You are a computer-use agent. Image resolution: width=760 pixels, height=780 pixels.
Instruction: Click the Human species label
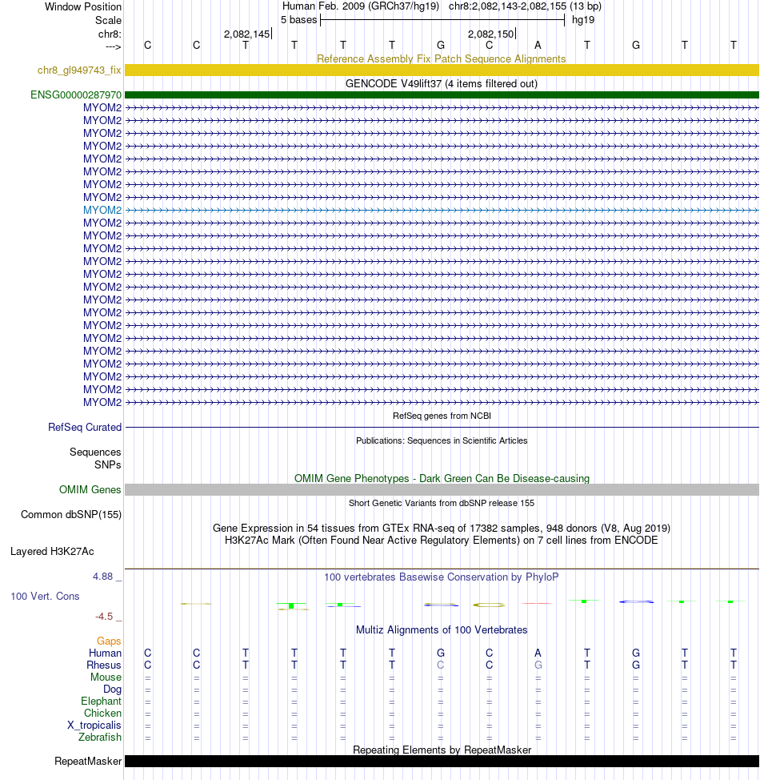105,653
